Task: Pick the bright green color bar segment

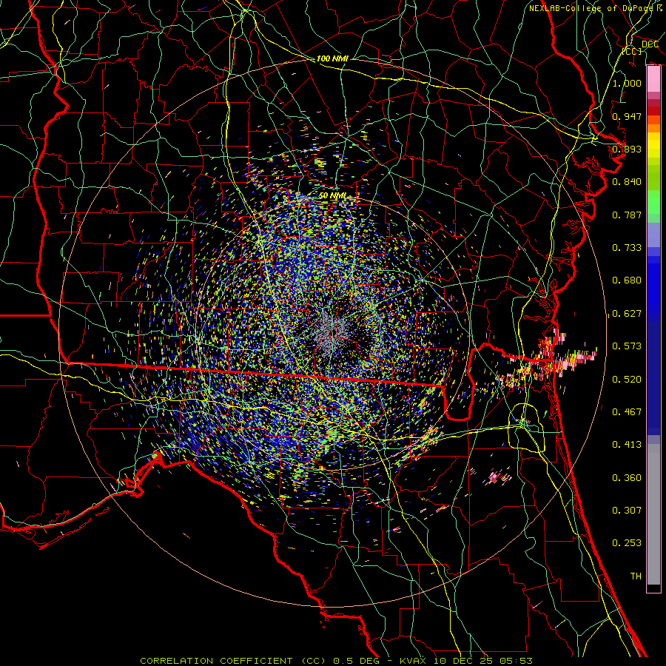Action: click(x=653, y=202)
